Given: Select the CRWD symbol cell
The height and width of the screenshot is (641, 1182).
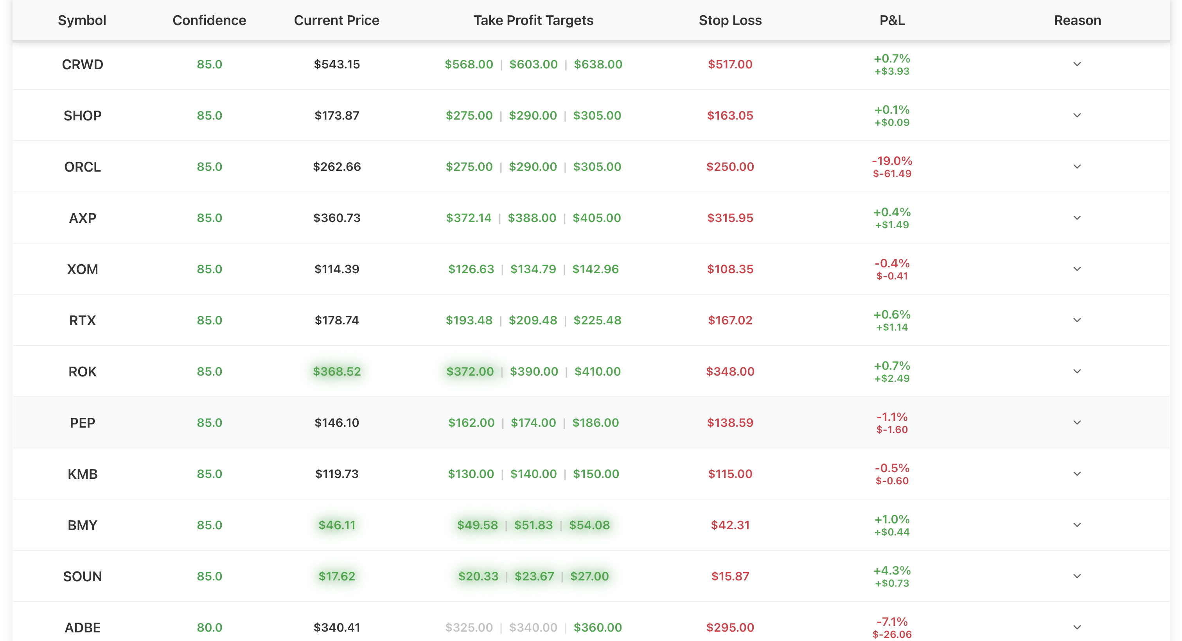Looking at the screenshot, I should coord(83,64).
